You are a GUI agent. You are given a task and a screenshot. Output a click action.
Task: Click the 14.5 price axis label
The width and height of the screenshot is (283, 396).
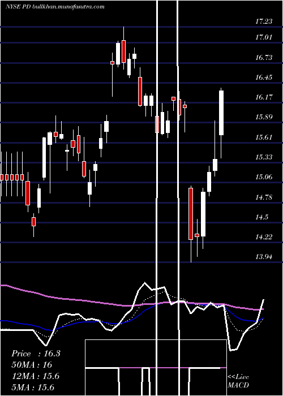pos(261,217)
